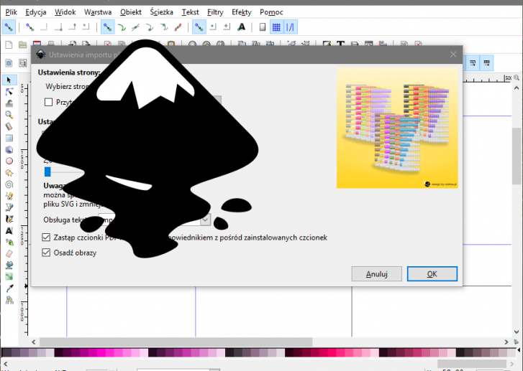Select the Star polygon tool
This screenshot has height=371, width=523.
point(9,173)
